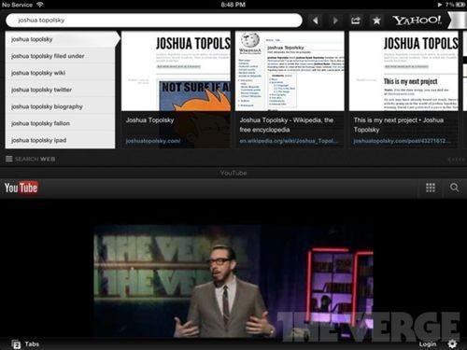Go forward with the right arrow
This screenshot has height=350, width=467.
coord(335,21)
